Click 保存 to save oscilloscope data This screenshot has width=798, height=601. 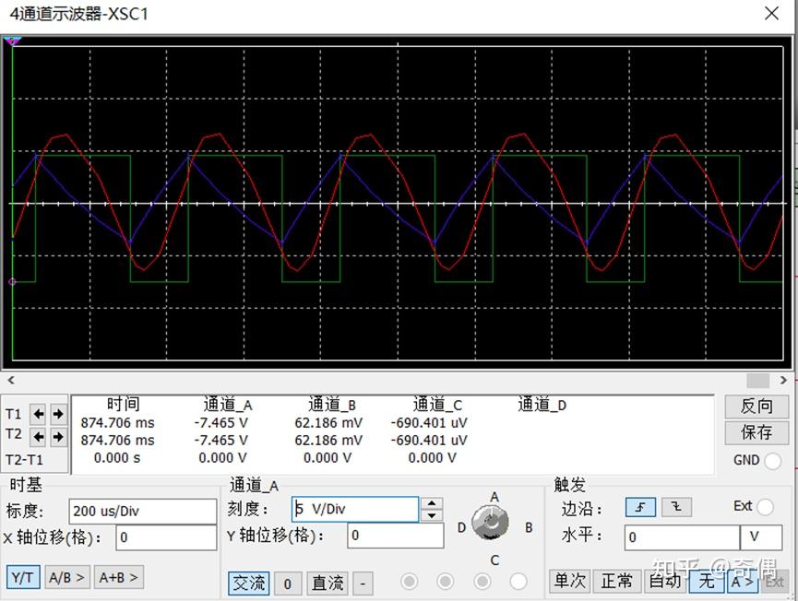click(x=756, y=433)
